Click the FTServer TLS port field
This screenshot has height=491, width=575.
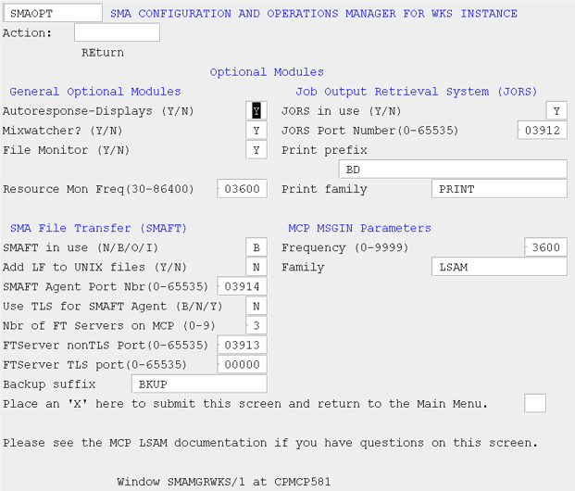tap(242, 364)
